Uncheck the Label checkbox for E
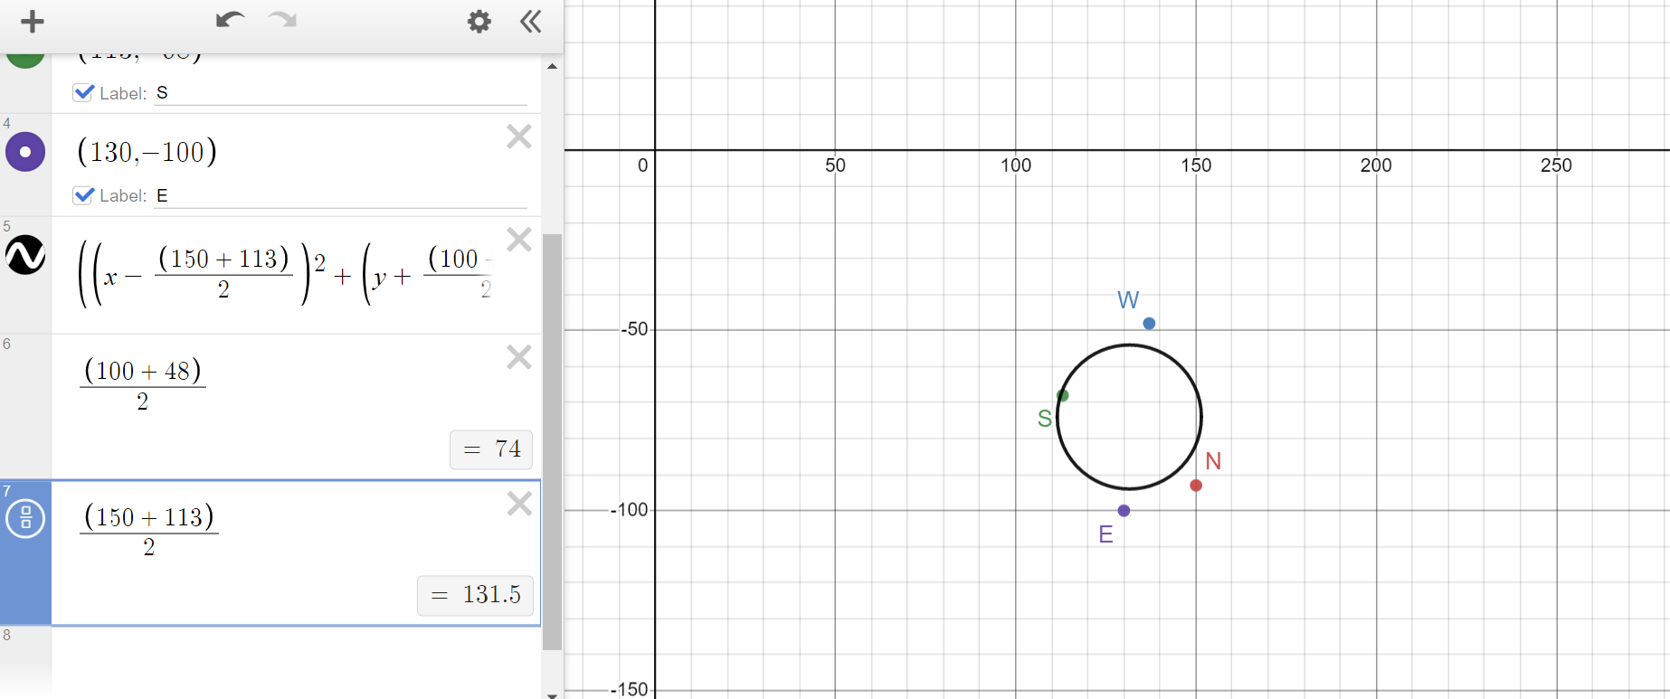 [x=83, y=195]
